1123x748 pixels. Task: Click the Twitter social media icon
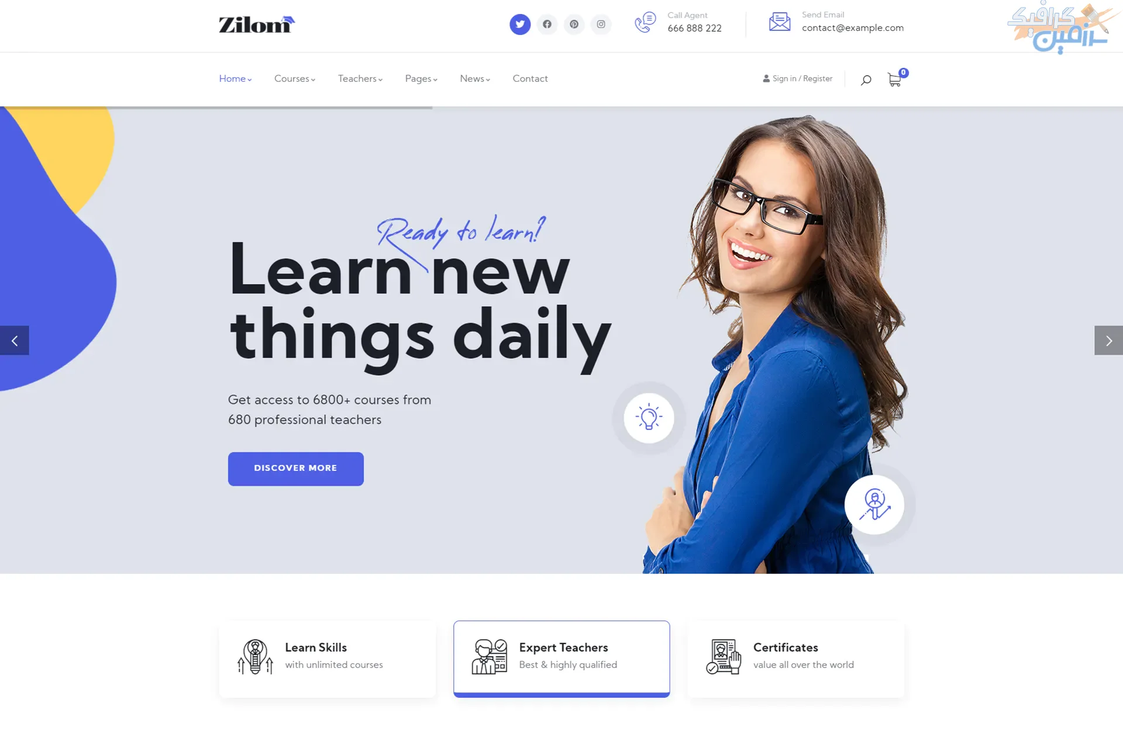tap(520, 24)
